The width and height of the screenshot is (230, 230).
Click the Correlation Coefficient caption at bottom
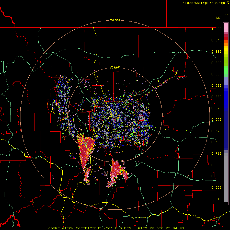point(116,228)
